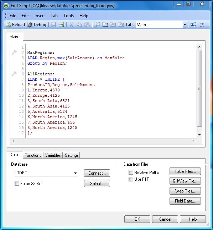Open the File menu
Screen dimensions: 213x230
coord(13,16)
